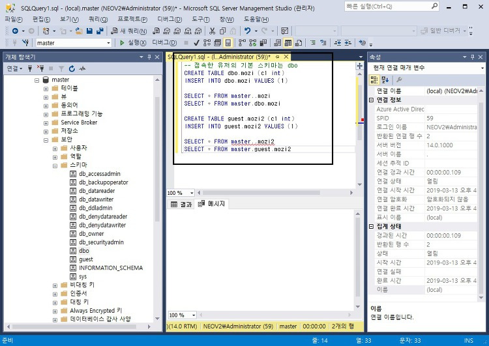Toggle Include Actual Execution Plan icon

point(252,42)
